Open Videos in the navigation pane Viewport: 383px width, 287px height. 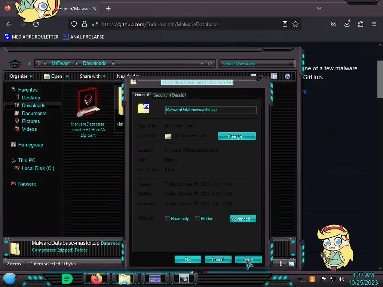29,129
